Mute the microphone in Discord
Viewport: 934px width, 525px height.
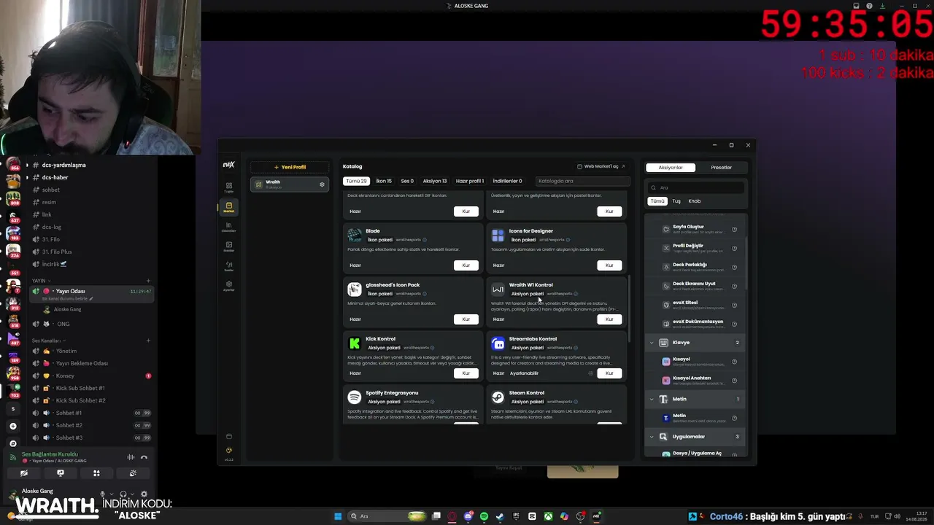click(103, 494)
